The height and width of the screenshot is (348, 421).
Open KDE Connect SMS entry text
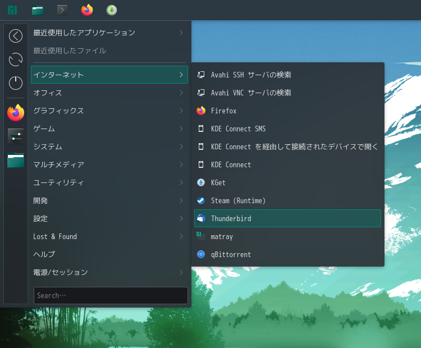click(238, 129)
